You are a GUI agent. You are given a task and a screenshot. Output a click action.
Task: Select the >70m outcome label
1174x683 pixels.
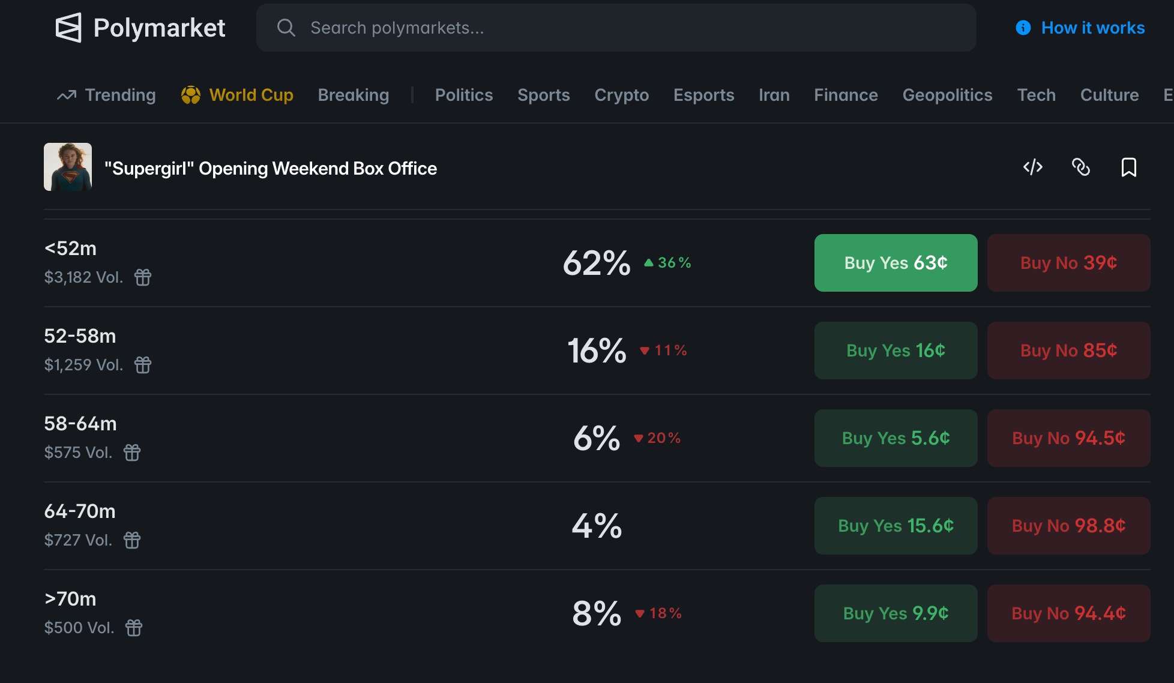(x=70, y=599)
